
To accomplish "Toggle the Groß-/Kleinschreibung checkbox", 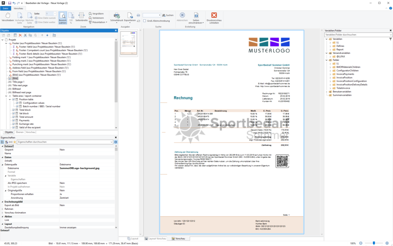I will (x=144, y=21).
